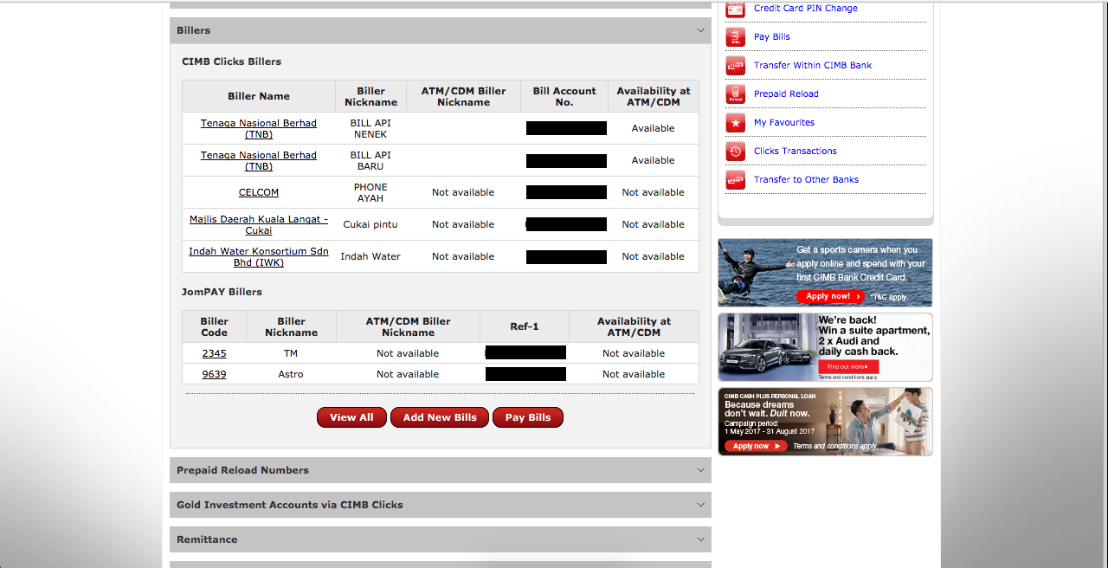Open the Clicks Transactions link

tap(795, 151)
